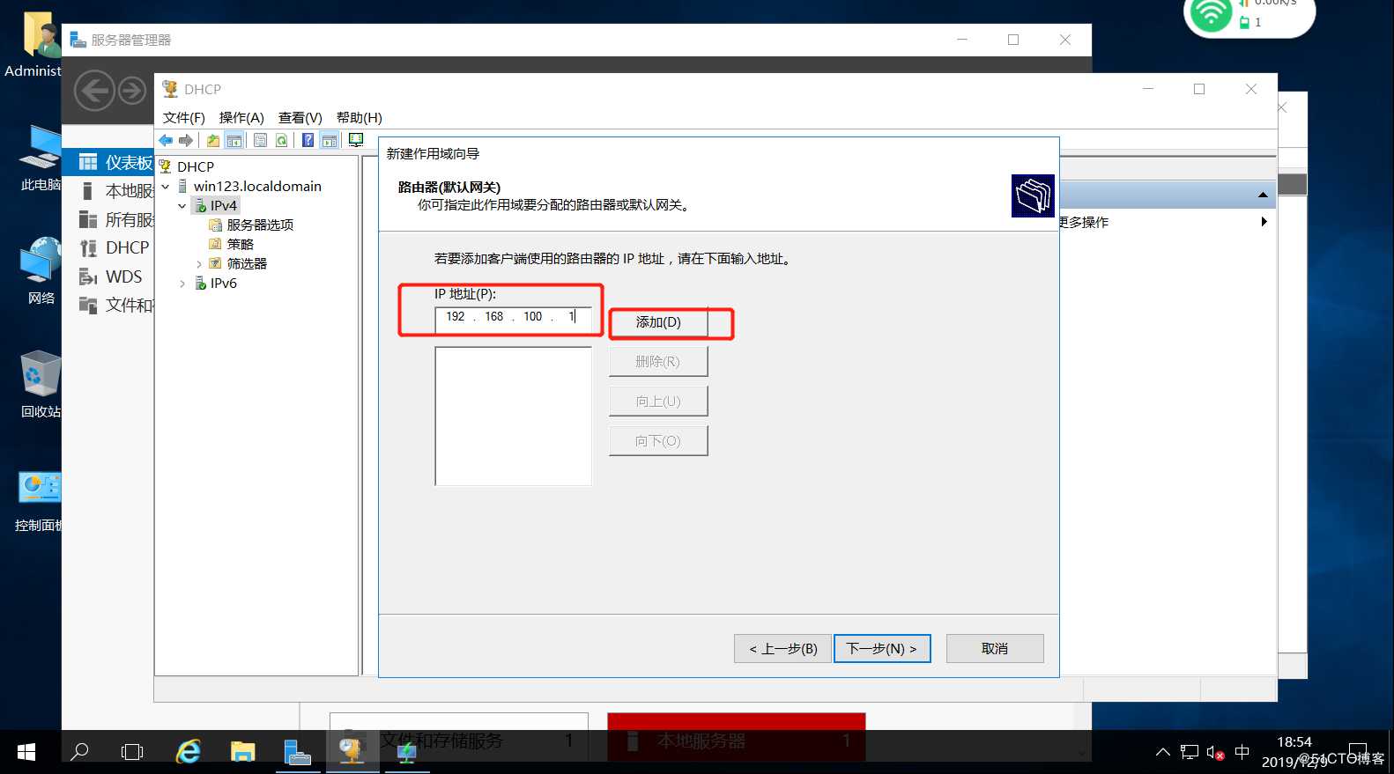The height and width of the screenshot is (774, 1394).
Task: Select the IPv6 tree node
Action: tap(223, 283)
